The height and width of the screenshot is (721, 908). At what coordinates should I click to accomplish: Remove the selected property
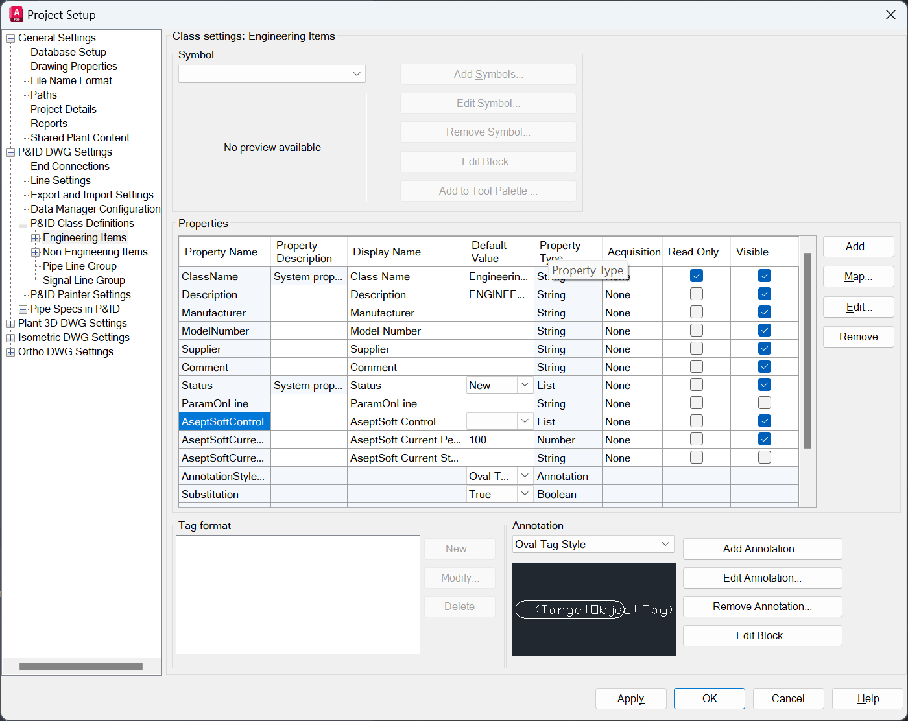859,337
